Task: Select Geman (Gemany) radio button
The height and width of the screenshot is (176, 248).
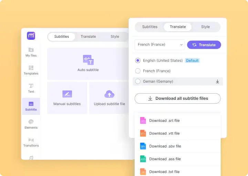Action: click(x=138, y=81)
